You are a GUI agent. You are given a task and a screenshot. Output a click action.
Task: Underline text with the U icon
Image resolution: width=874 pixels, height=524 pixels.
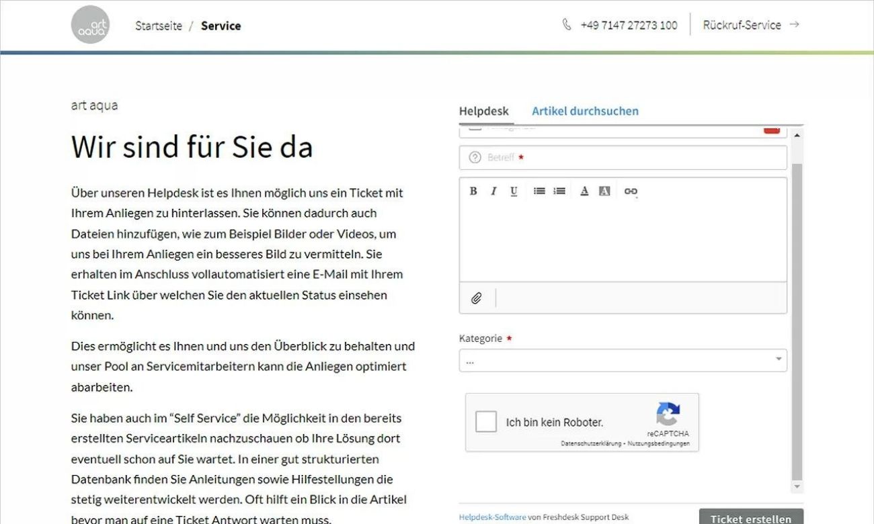(x=514, y=191)
